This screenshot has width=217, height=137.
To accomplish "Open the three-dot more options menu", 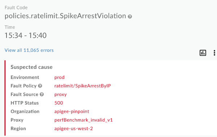I will pyautogui.click(x=214, y=53).
